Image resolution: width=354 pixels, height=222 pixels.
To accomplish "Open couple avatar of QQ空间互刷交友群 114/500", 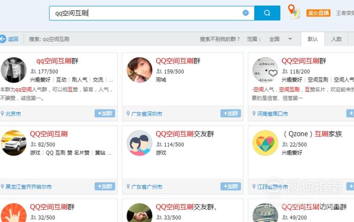I will pos(140,143).
